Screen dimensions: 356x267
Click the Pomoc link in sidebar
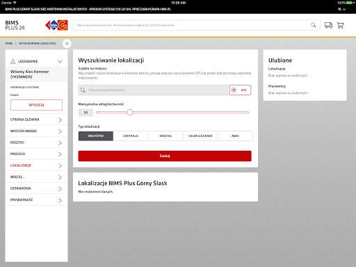click(15, 95)
